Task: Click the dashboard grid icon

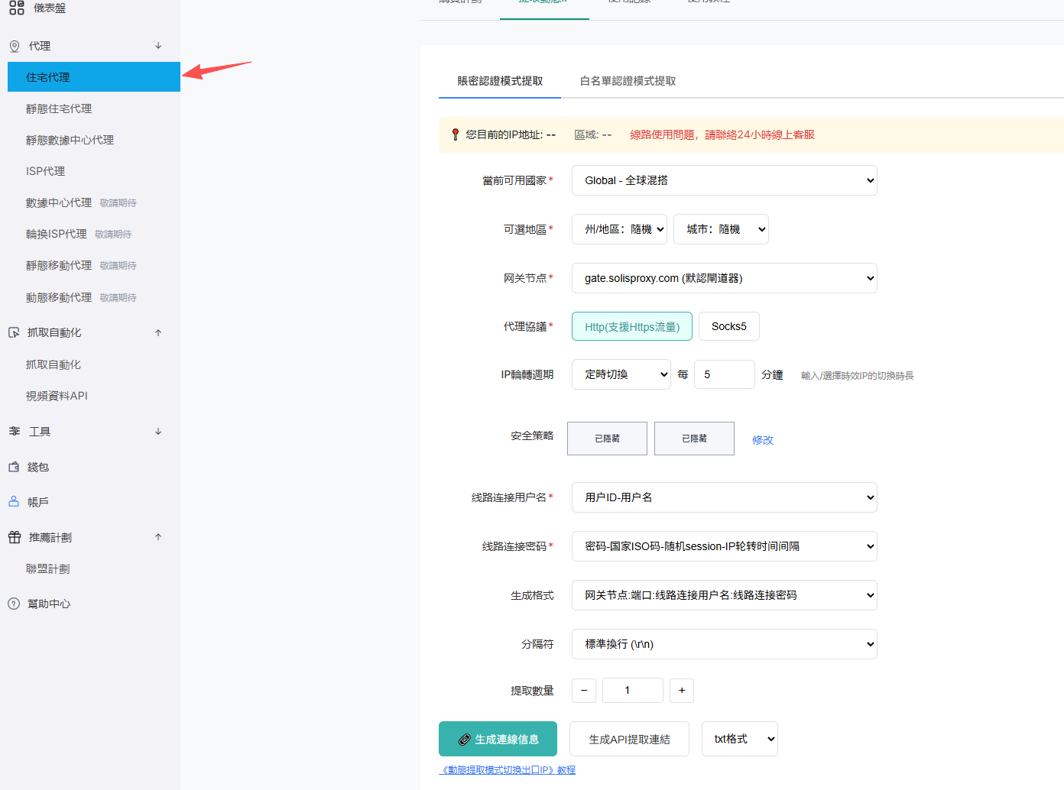Action: coord(16,8)
